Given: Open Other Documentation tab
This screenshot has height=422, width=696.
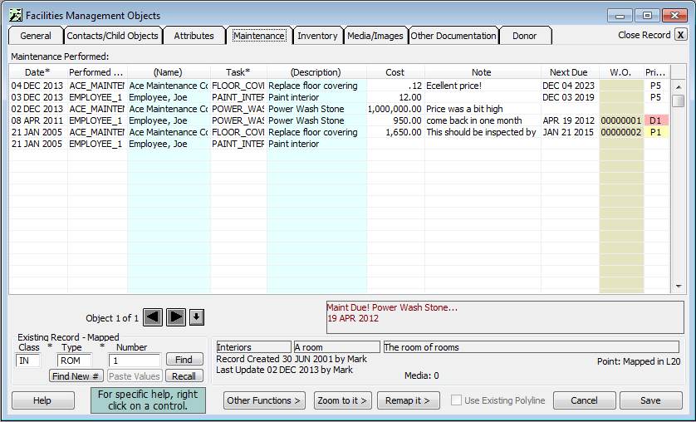Looking at the screenshot, I should [x=453, y=36].
